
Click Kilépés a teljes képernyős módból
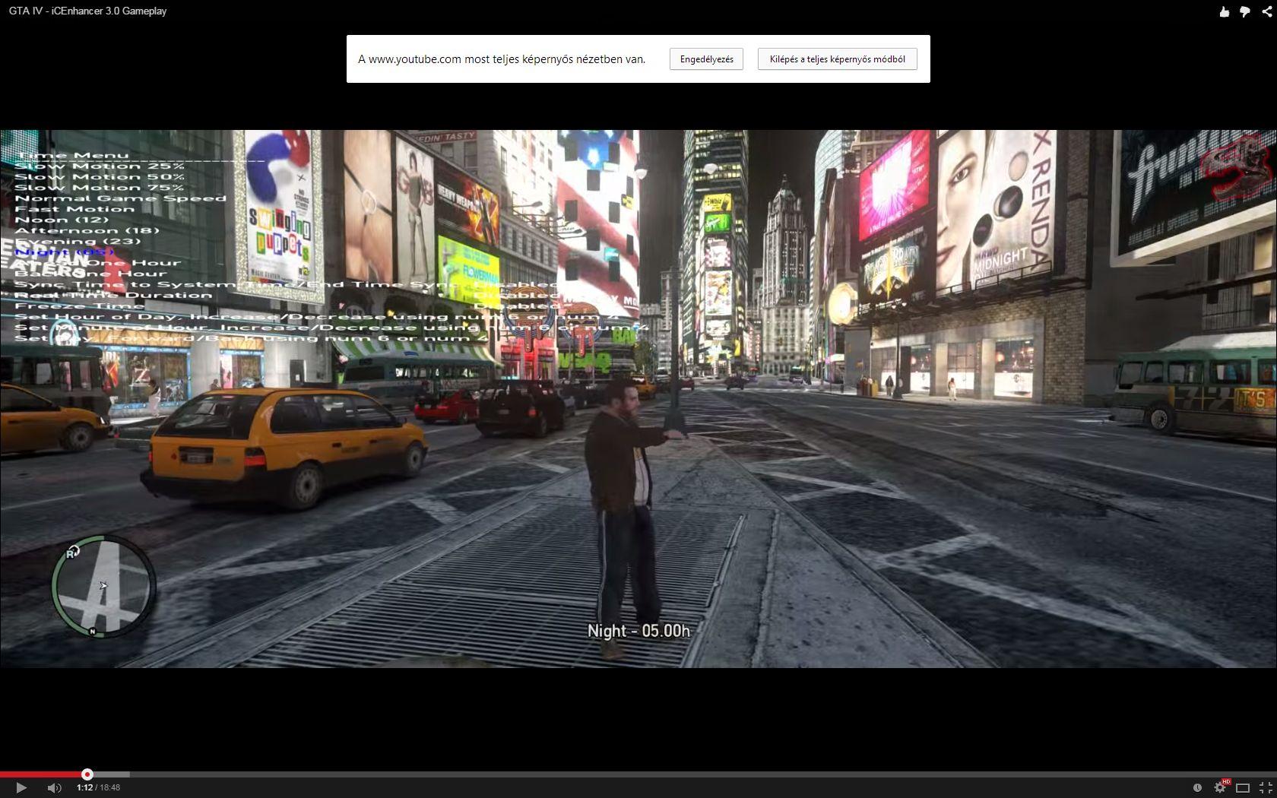pyautogui.click(x=837, y=59)
